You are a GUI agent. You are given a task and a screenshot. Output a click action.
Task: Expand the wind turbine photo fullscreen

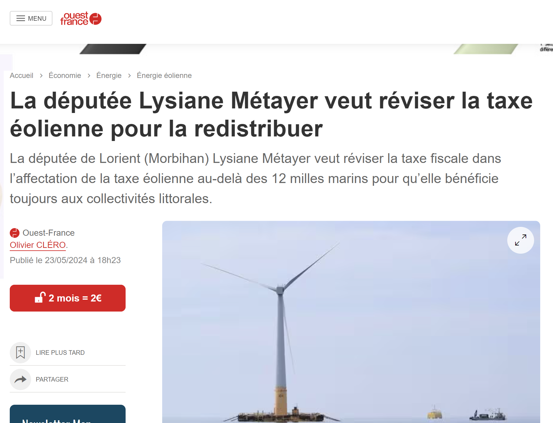pyautogui.click(x=520, y=240)
